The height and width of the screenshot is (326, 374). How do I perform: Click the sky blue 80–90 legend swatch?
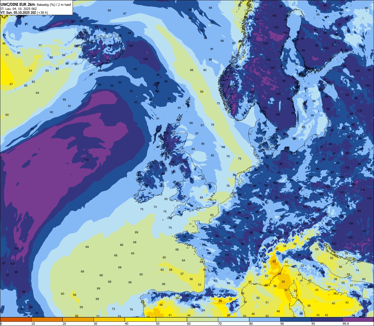click(x=265, y=319)
